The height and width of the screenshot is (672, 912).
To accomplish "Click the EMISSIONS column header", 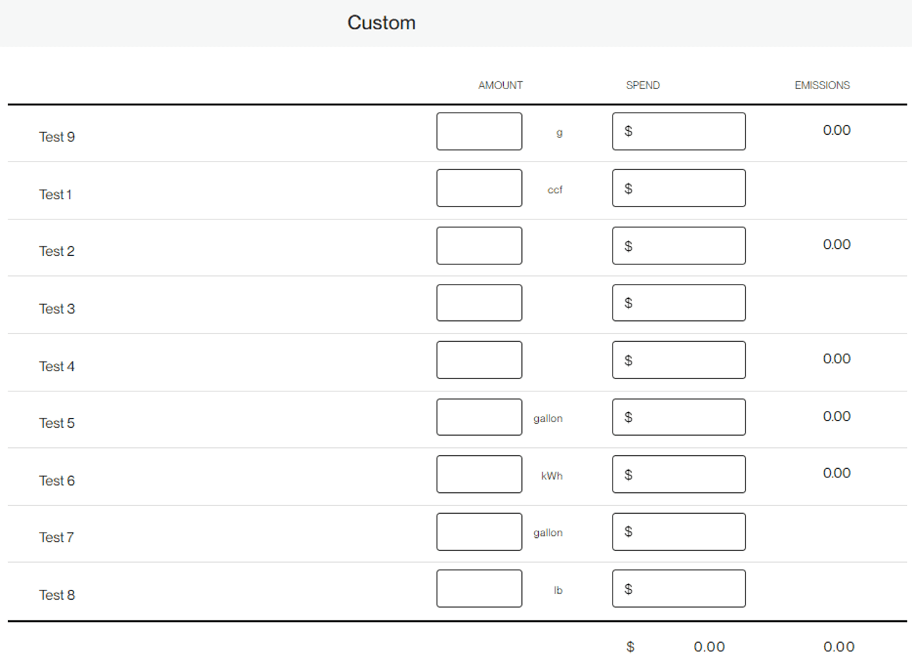I will click(822, 85).
